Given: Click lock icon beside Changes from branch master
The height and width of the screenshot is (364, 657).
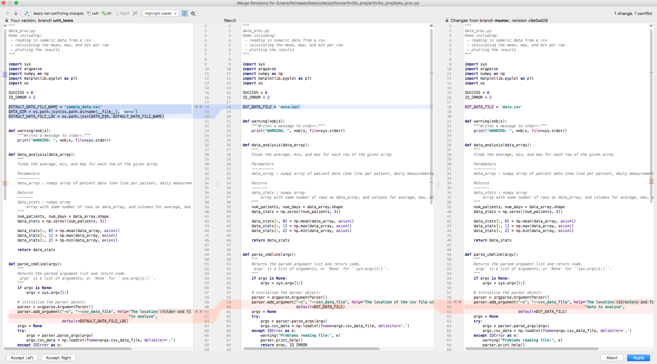Looking at the screenshot, I should pos(447,20).
